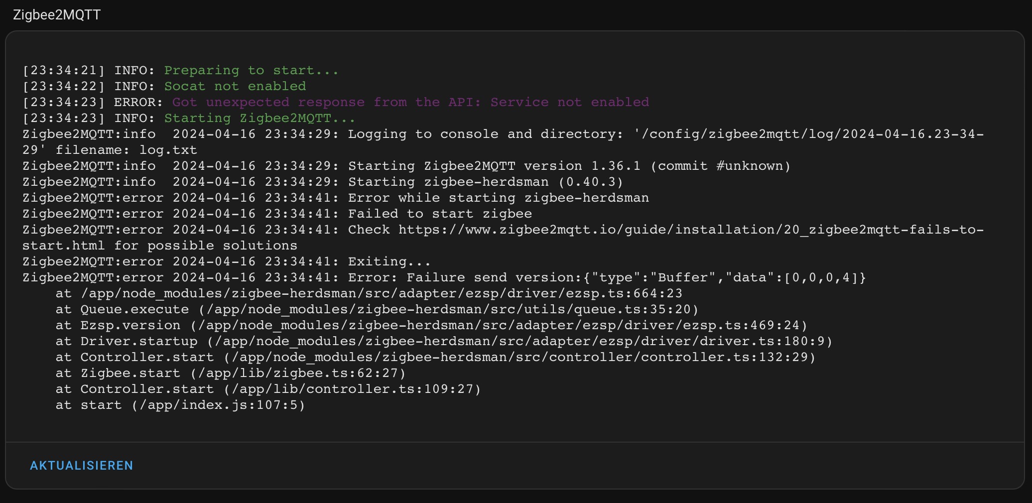
Task: Click the "version 1.36.1" startup log line
Action: (x=569, y=166)
